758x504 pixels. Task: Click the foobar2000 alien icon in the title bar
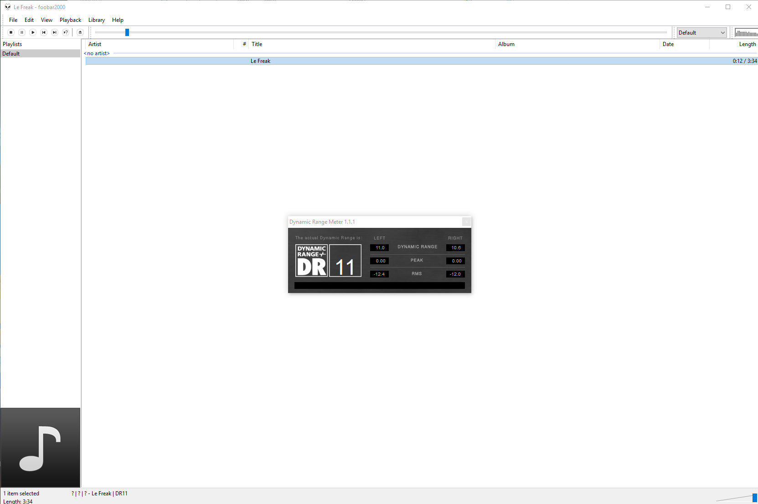click(8, 7)
